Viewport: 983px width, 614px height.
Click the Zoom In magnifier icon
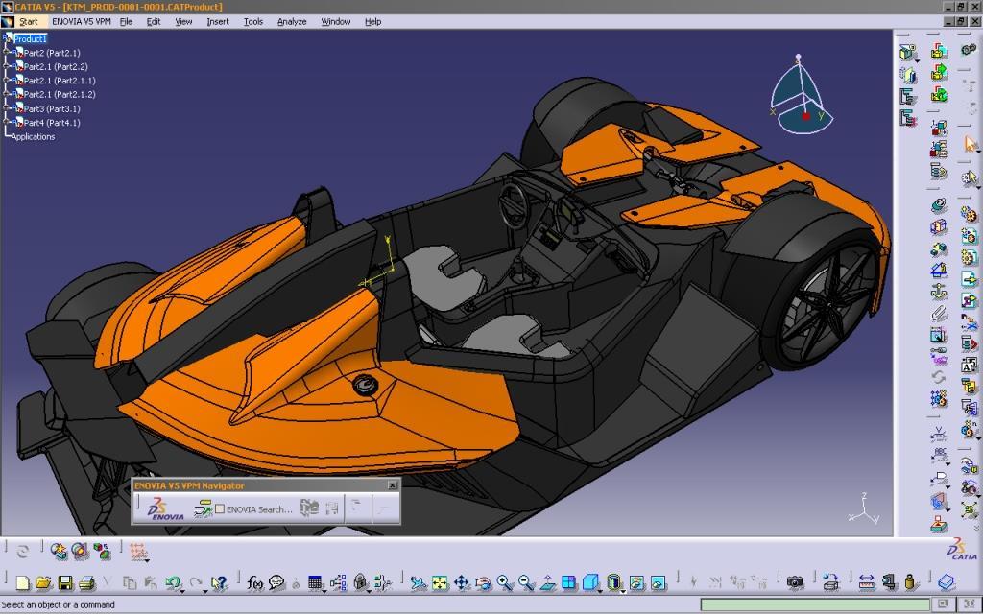pyautogui.click(x=505, y=583)
